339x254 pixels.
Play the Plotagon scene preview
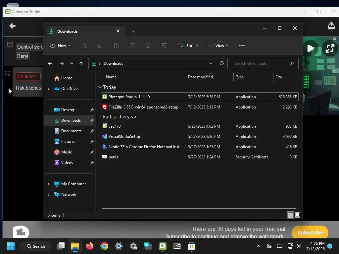[311, 48]
